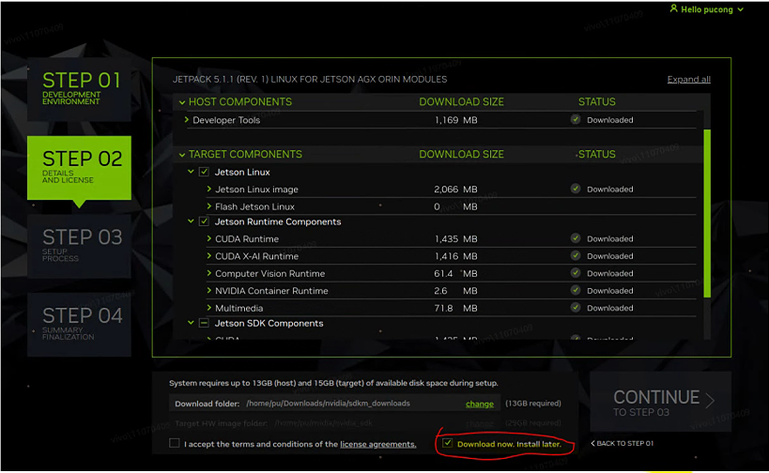Expand the NVIDIA Container Runtime row
Image resolution: width=769 pixels, height=473 pixels.
(x=209, y=291)
